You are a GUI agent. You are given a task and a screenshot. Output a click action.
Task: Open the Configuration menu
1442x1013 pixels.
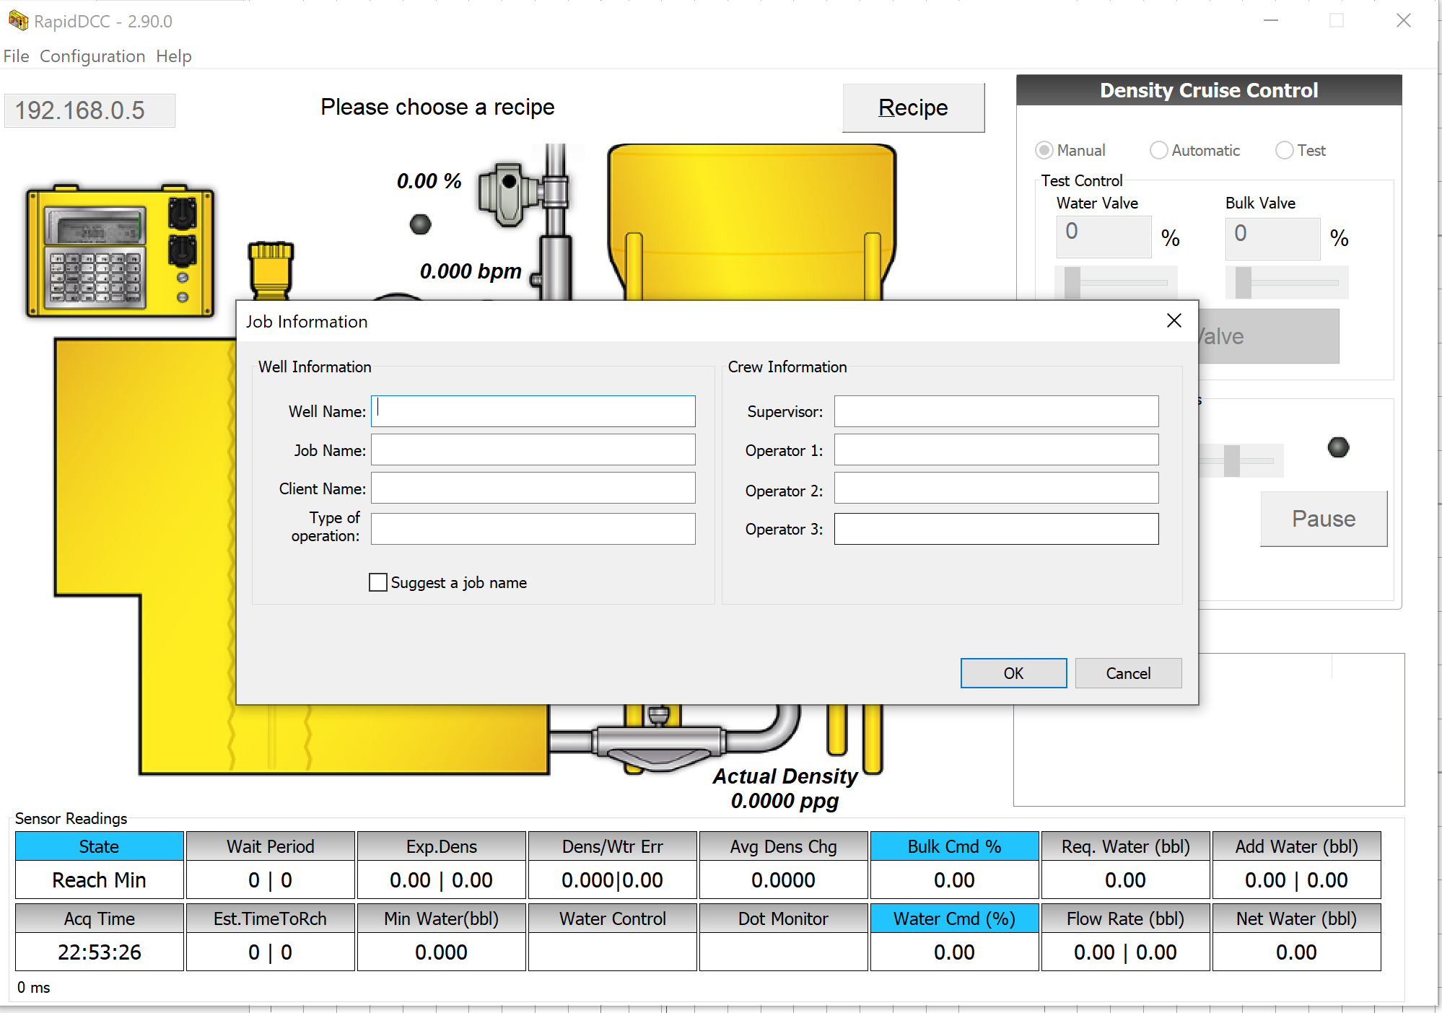[92, 56]
